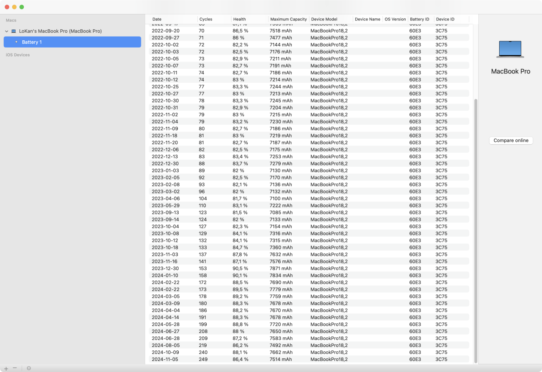Select the row dated 2024-03-09
Image resolution: width=542 pixels, height=372 pixels.
(x=310, y=303)
